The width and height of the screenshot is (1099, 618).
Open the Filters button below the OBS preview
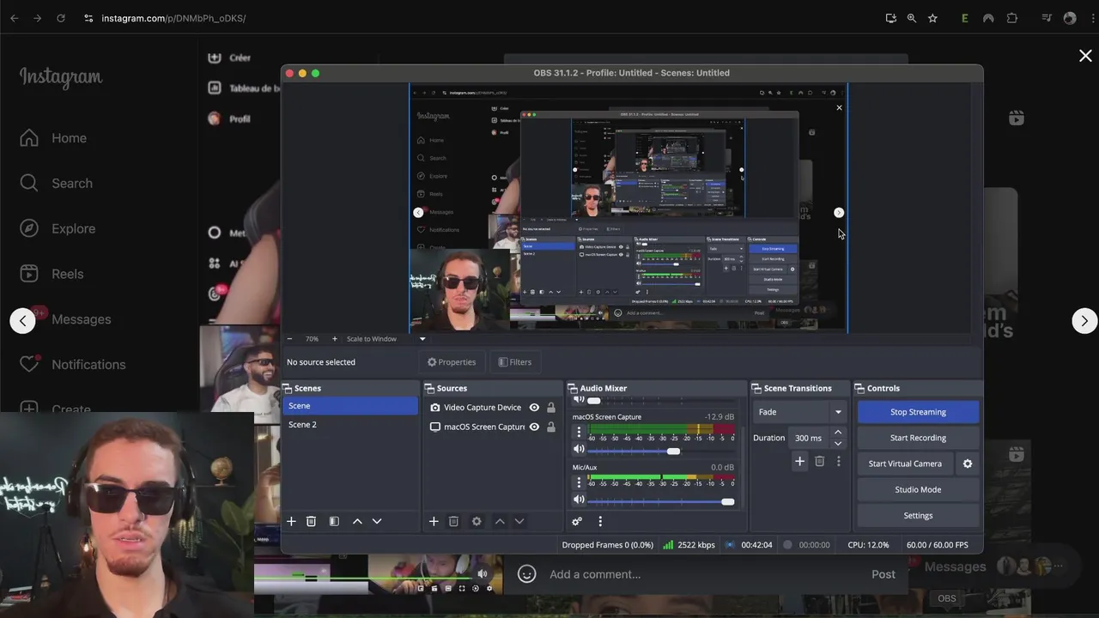pyautogui.click(x=515, y=362)
